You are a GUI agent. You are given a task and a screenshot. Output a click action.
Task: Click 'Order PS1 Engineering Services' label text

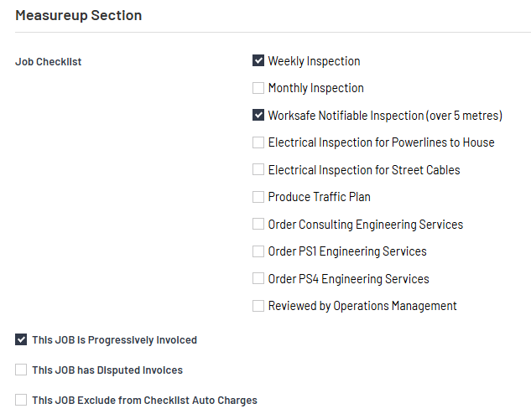(347, 251)
